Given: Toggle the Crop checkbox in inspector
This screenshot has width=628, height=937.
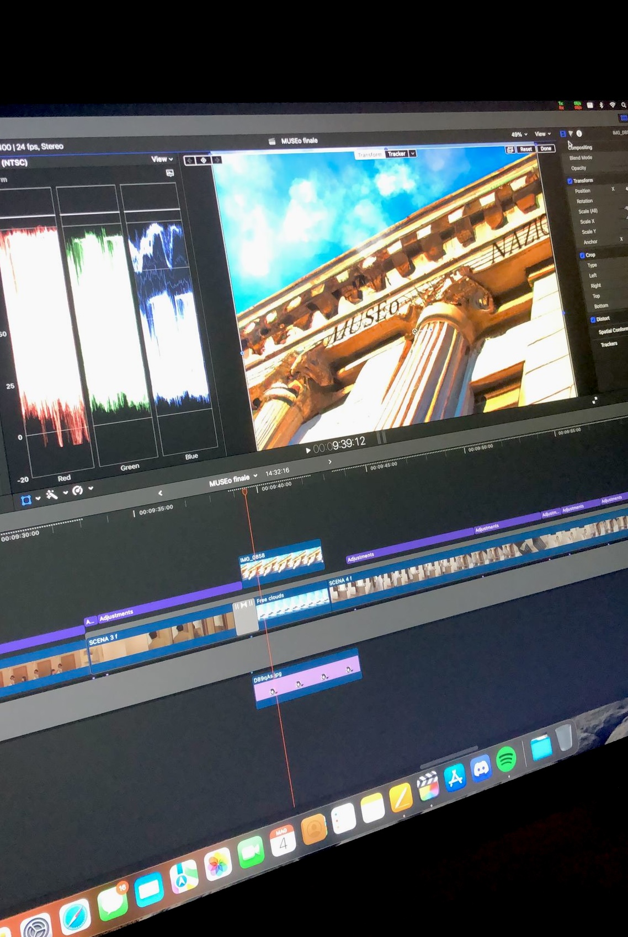Looking at the screenshot, I should (x=582, y=255).
